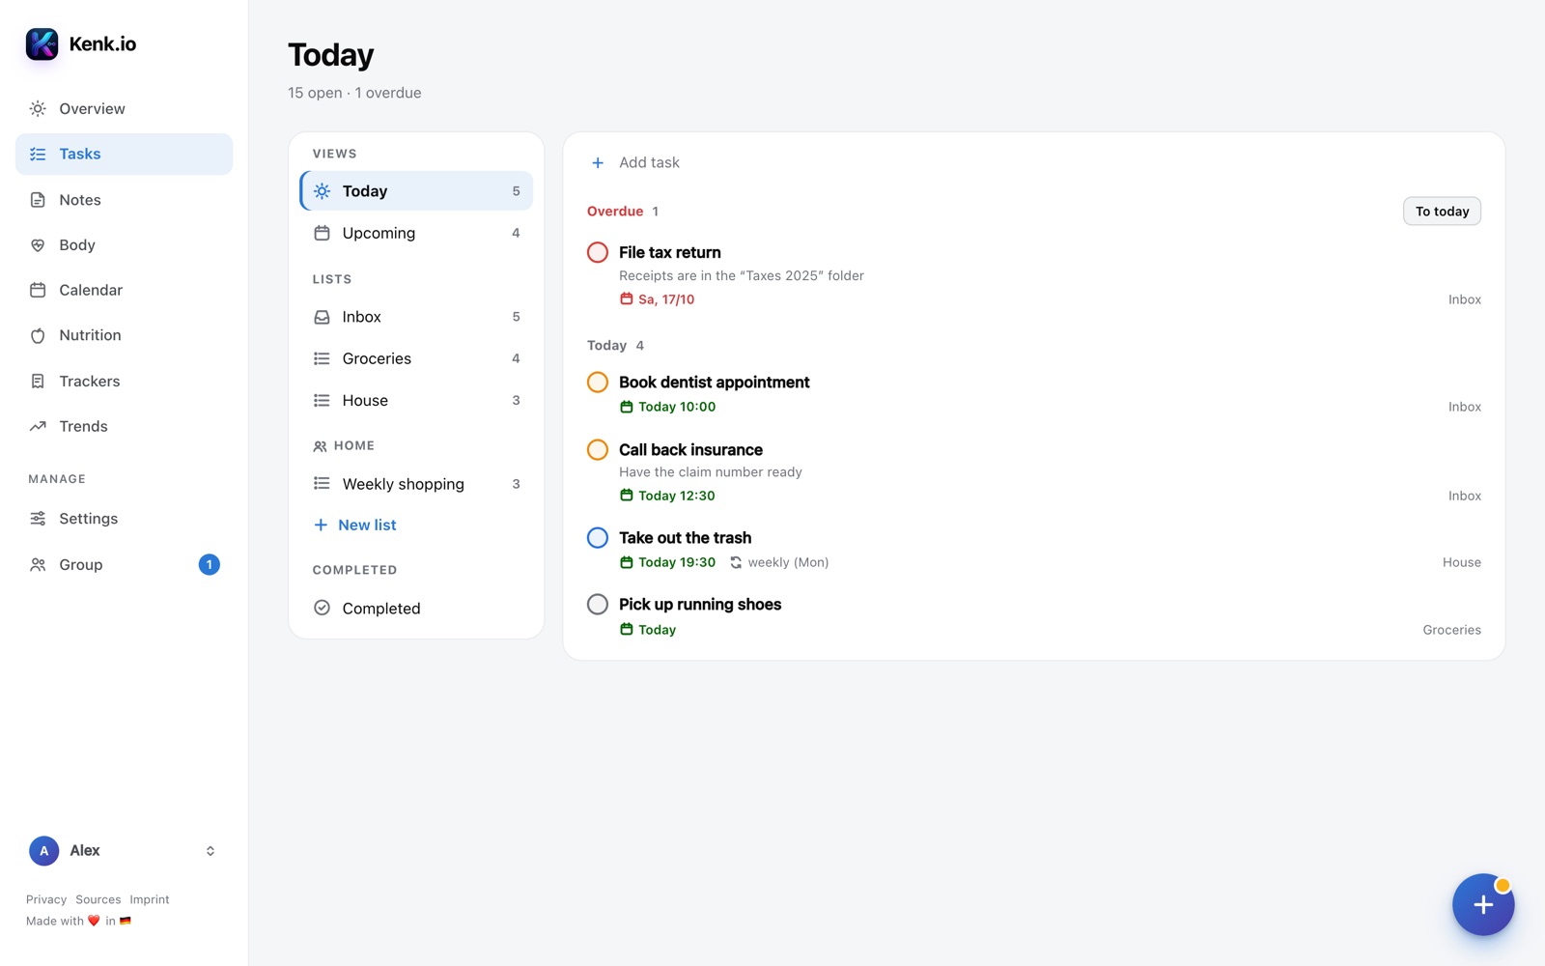Open the House list
Screen dimensions: 1545x966
[x=416, y=400]
